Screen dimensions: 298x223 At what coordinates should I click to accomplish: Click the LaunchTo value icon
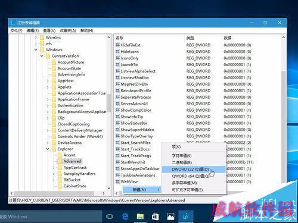[118, 65]
